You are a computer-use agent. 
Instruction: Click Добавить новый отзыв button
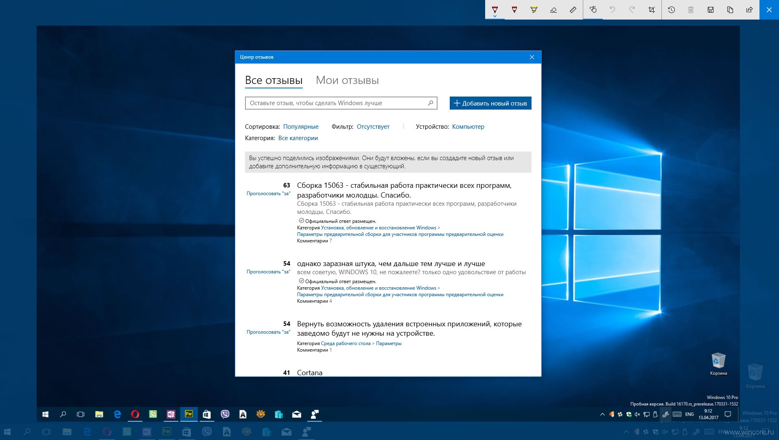click(490, 103)
